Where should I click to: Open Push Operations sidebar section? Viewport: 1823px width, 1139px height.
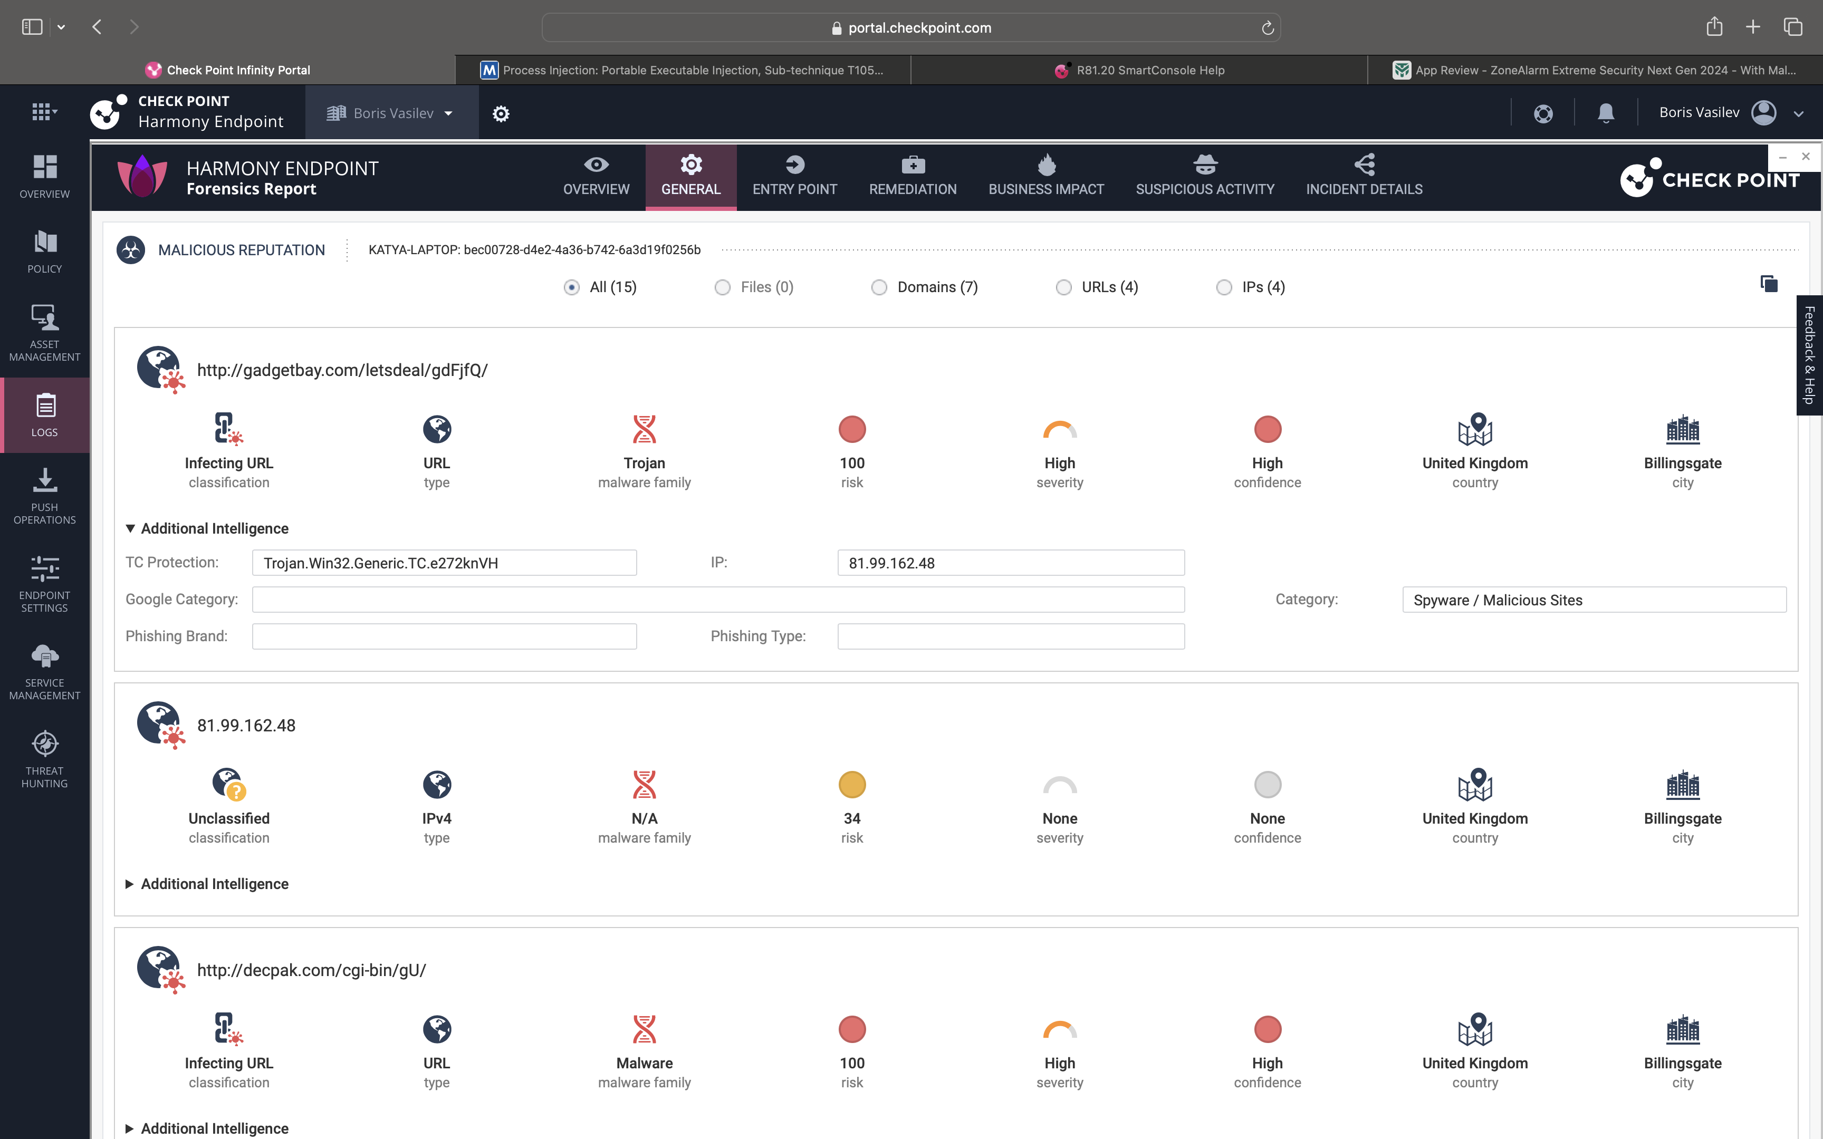tap(44, 496)
